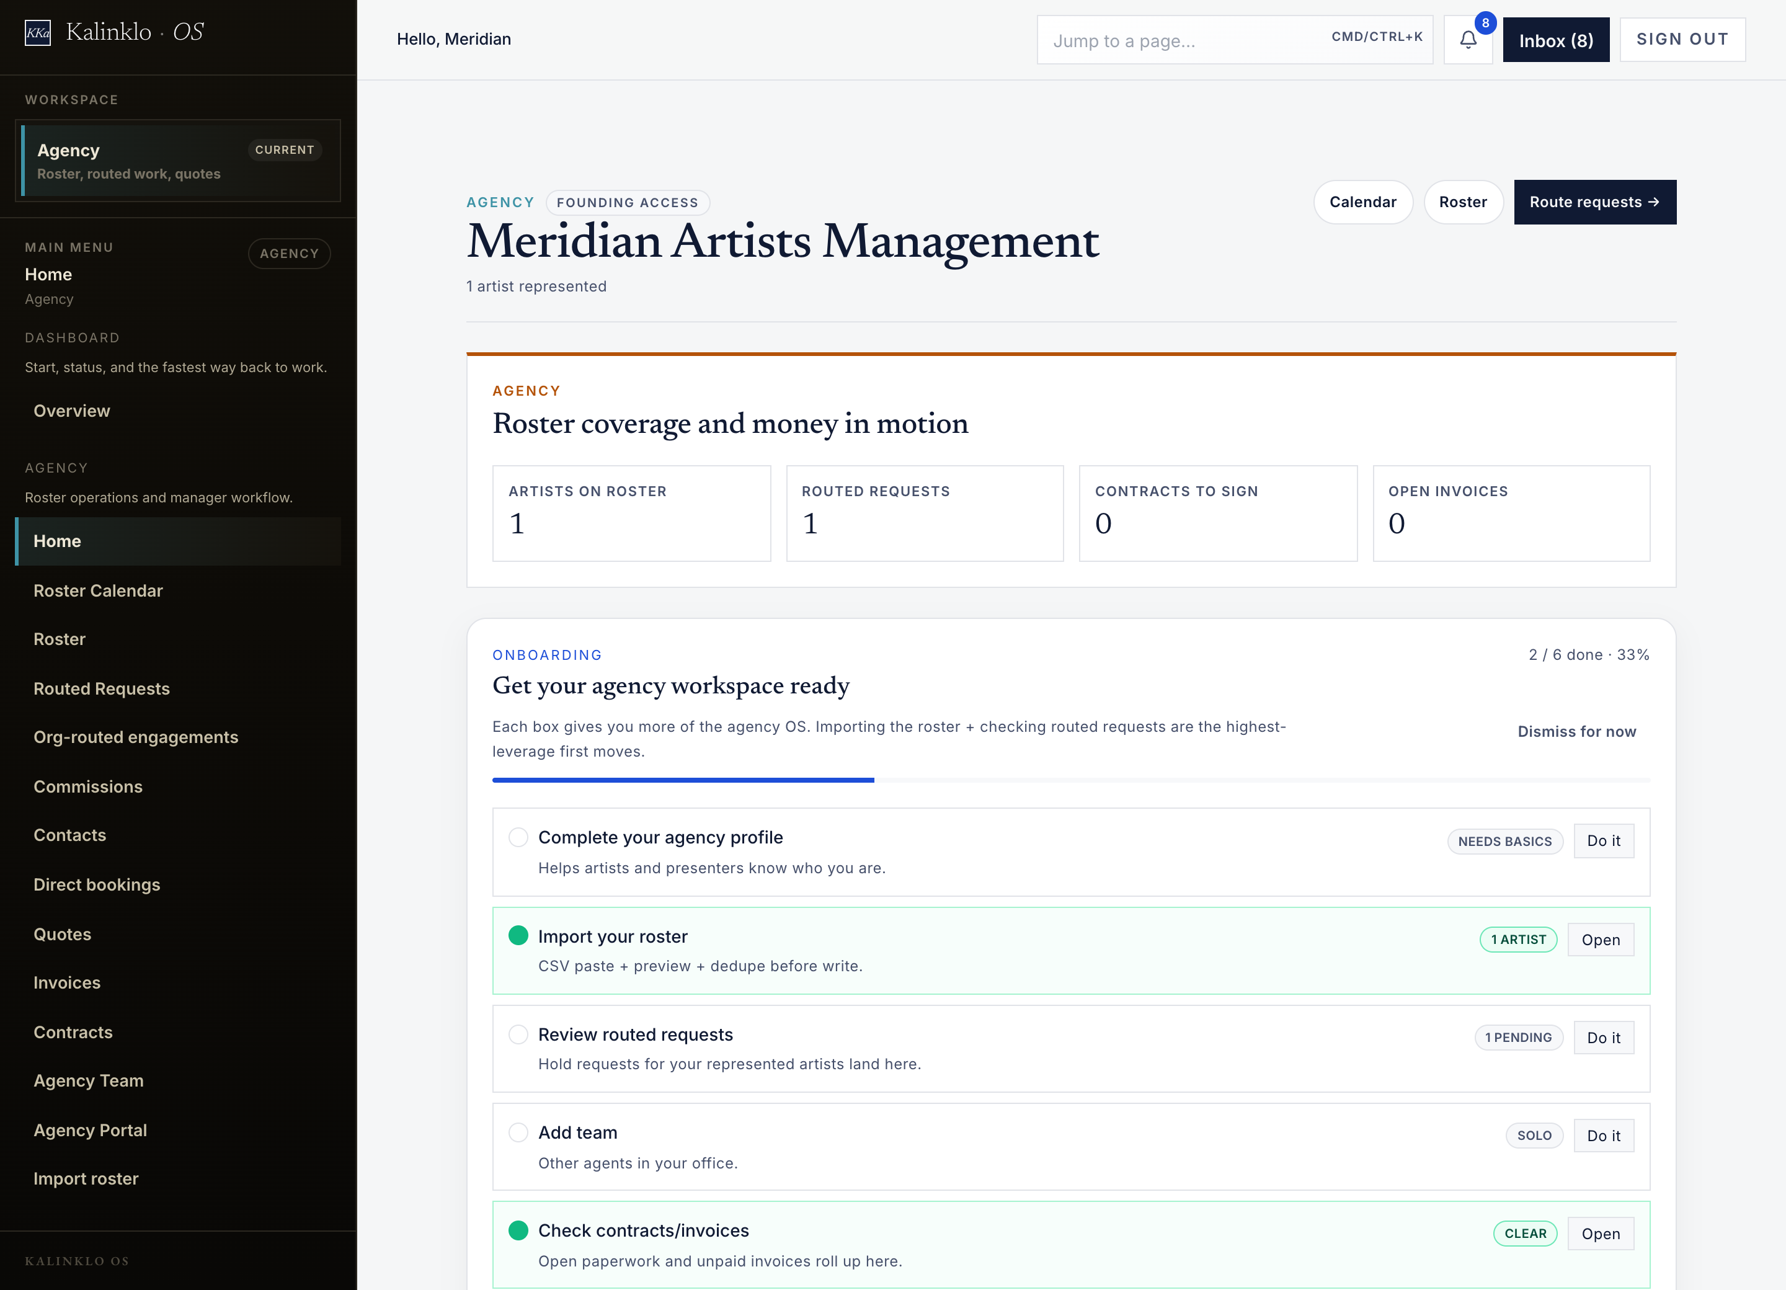
Task: Click the '1 artist represented' text
Action: click(536, 287)
